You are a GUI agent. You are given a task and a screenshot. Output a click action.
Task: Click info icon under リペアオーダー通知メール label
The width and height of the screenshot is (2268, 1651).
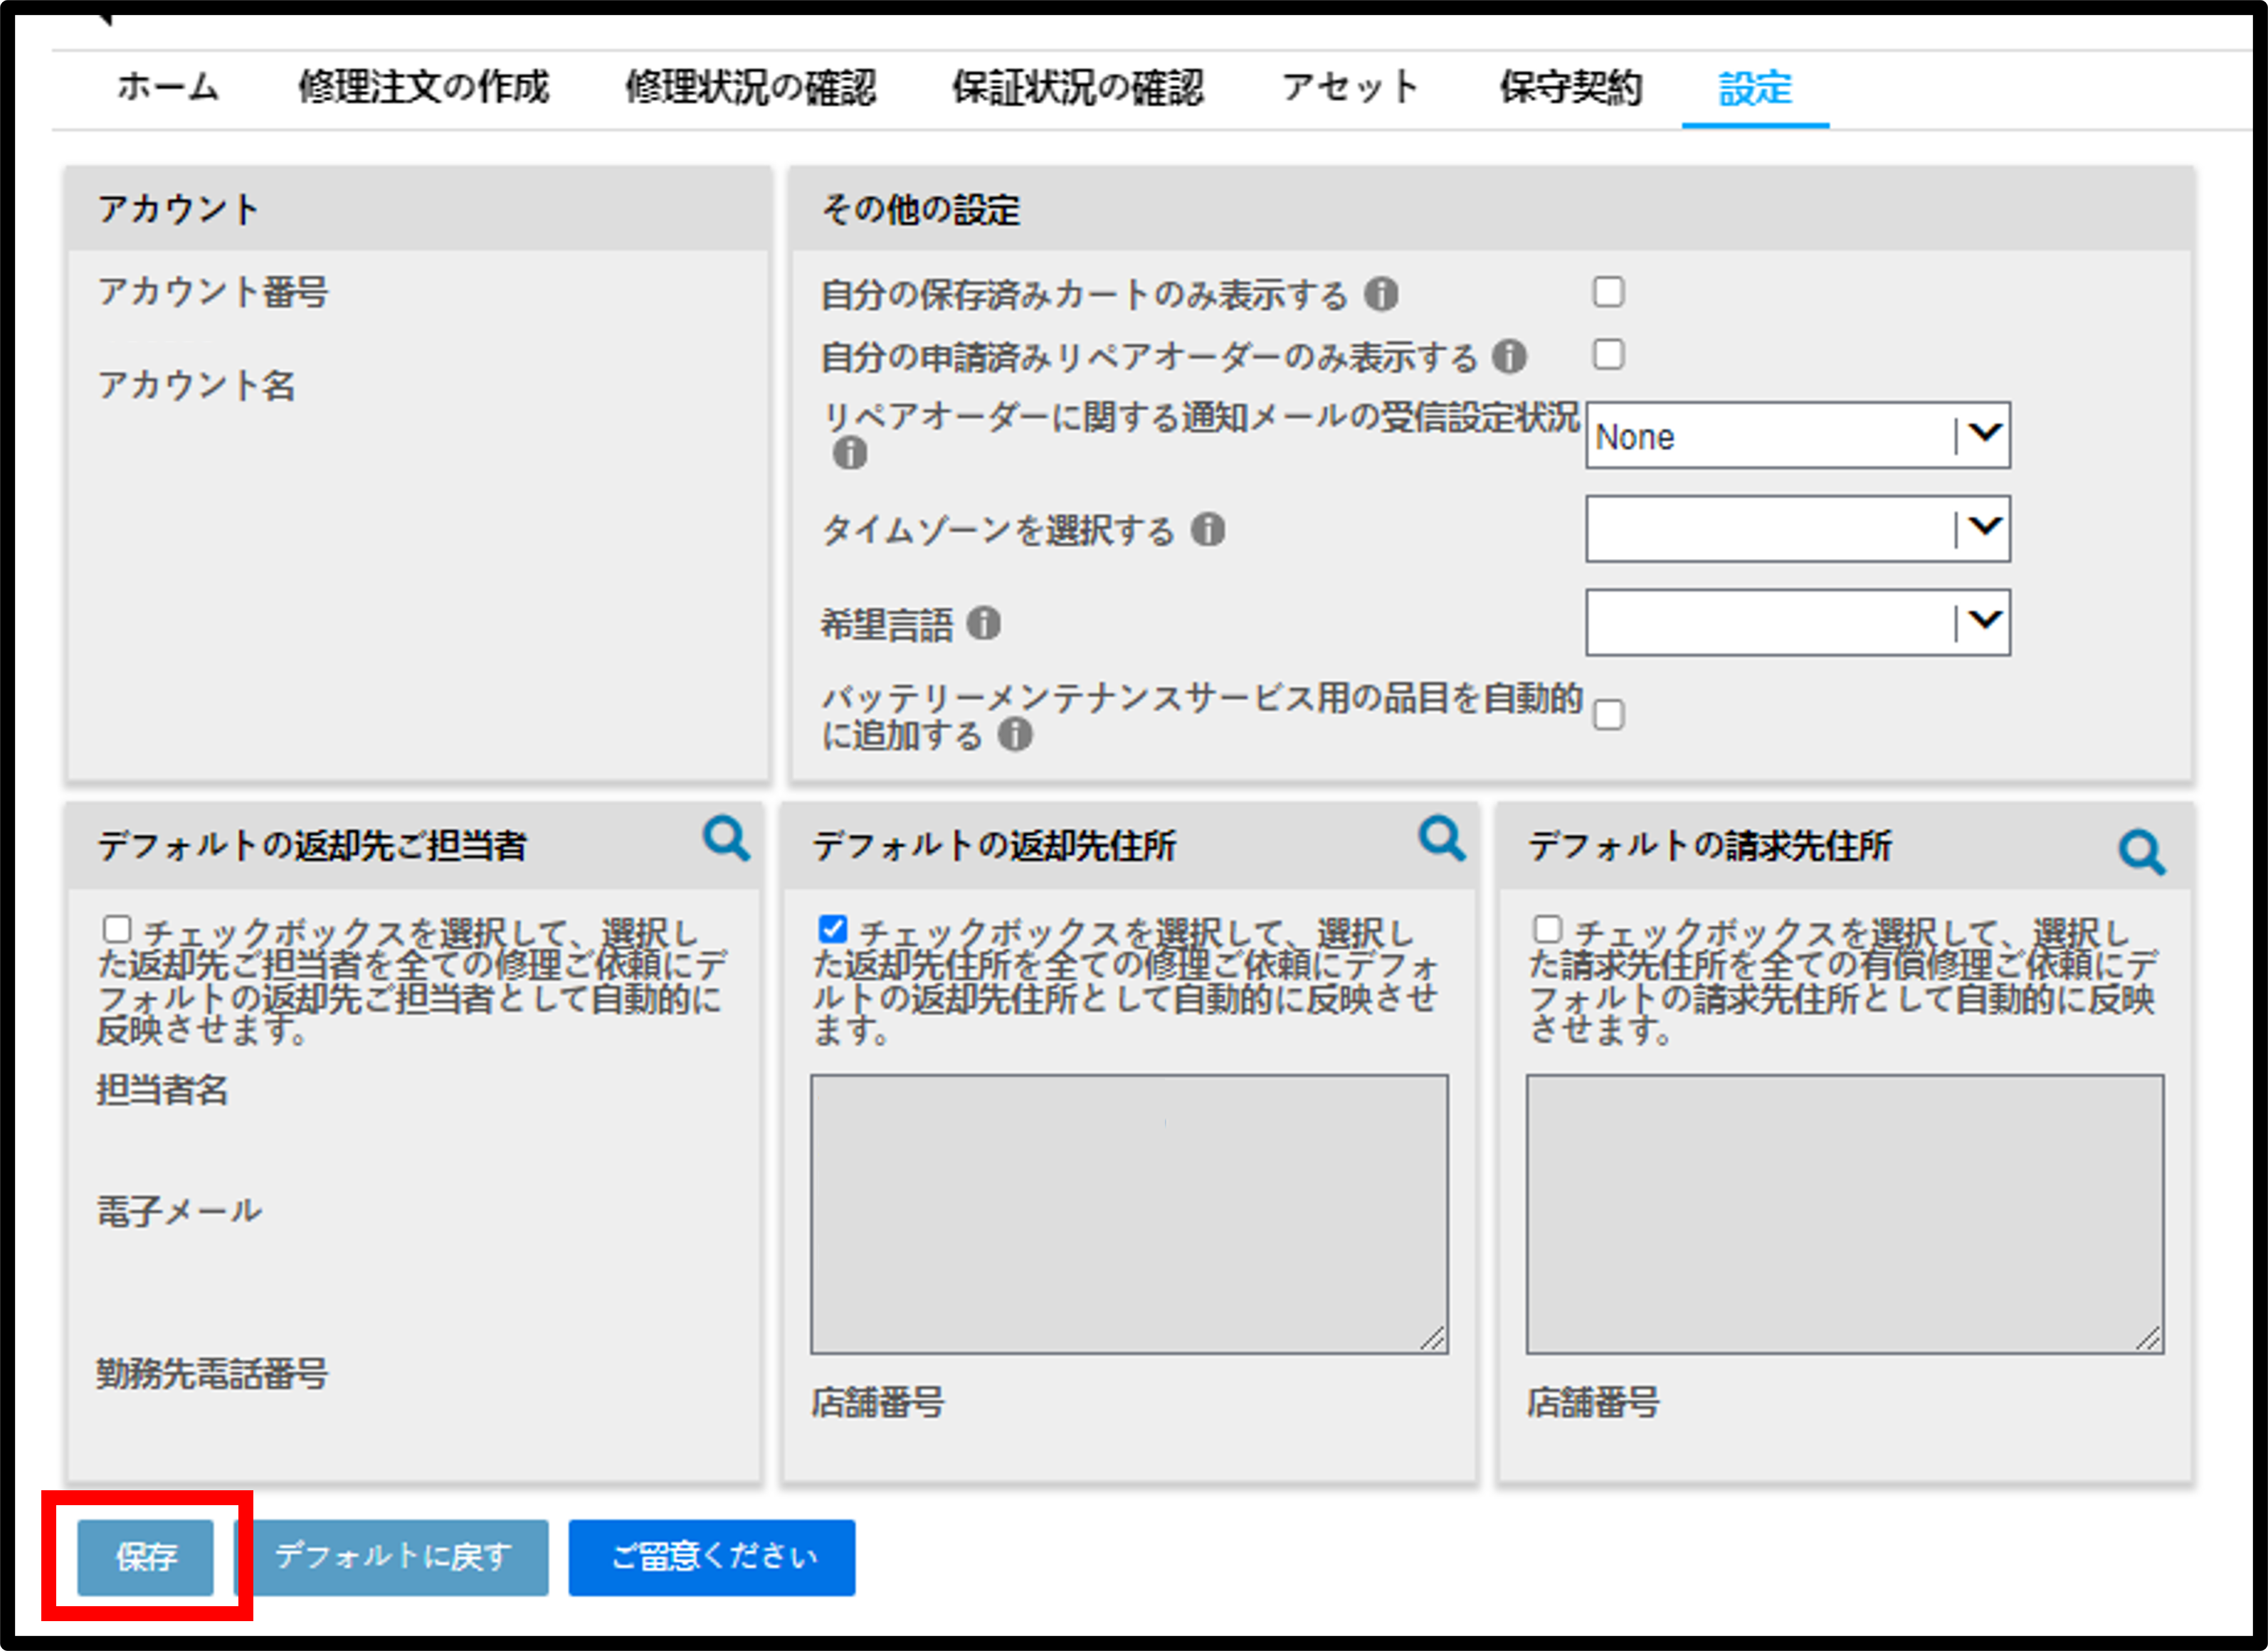click(850, 454)
